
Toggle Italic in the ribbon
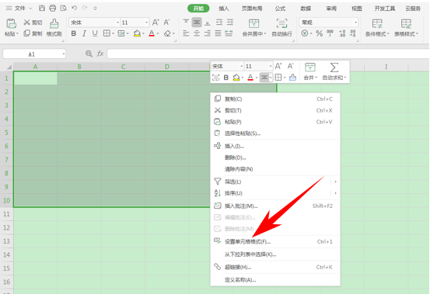84,33
